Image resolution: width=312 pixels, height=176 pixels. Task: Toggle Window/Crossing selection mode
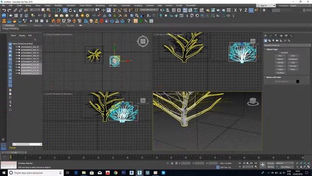coord(59,10)
